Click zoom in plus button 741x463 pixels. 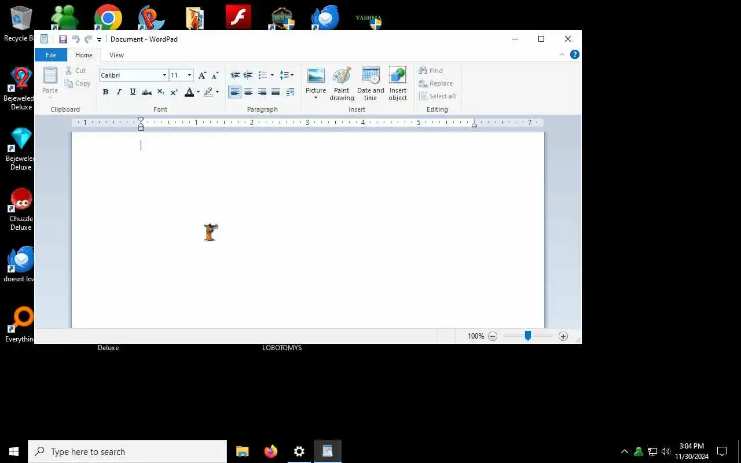[563, 336]
